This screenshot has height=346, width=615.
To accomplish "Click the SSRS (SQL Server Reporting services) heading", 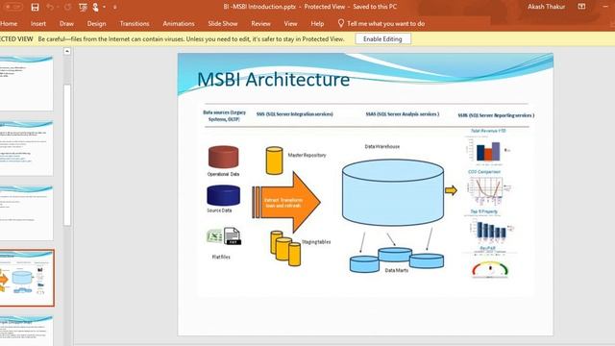I will 496,115.
